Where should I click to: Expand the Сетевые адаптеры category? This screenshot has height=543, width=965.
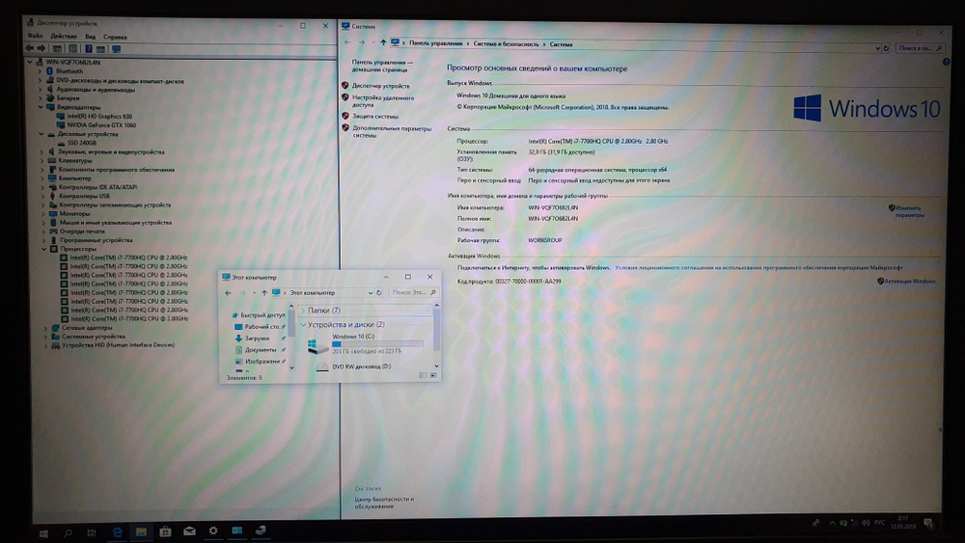(45, 328)
